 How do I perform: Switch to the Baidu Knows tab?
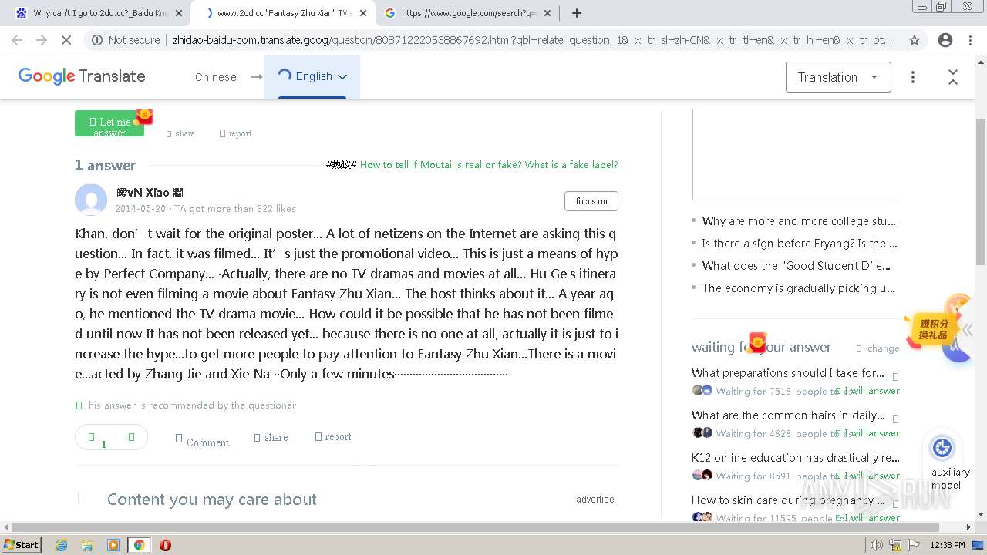coord(99,13)
